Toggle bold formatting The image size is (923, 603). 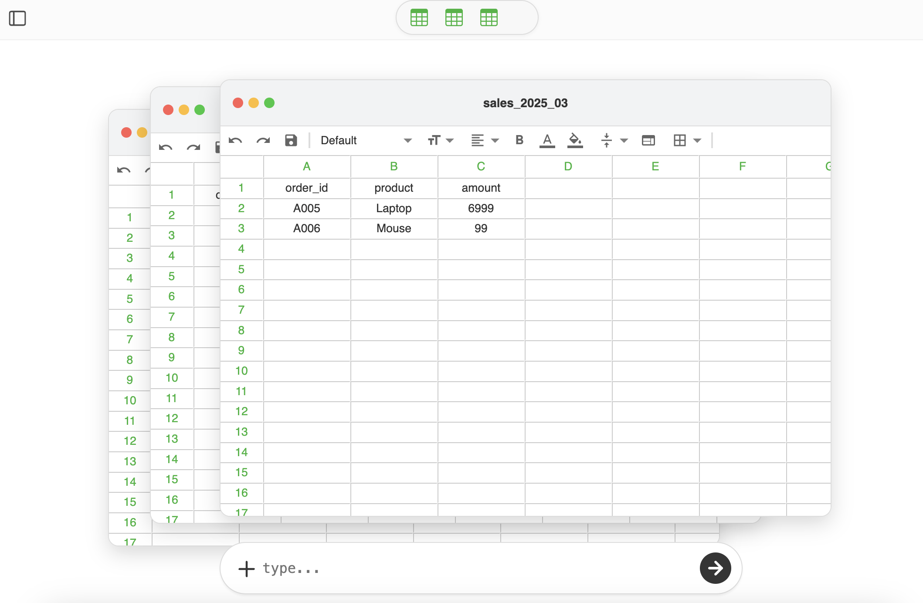tap(519, 140)
